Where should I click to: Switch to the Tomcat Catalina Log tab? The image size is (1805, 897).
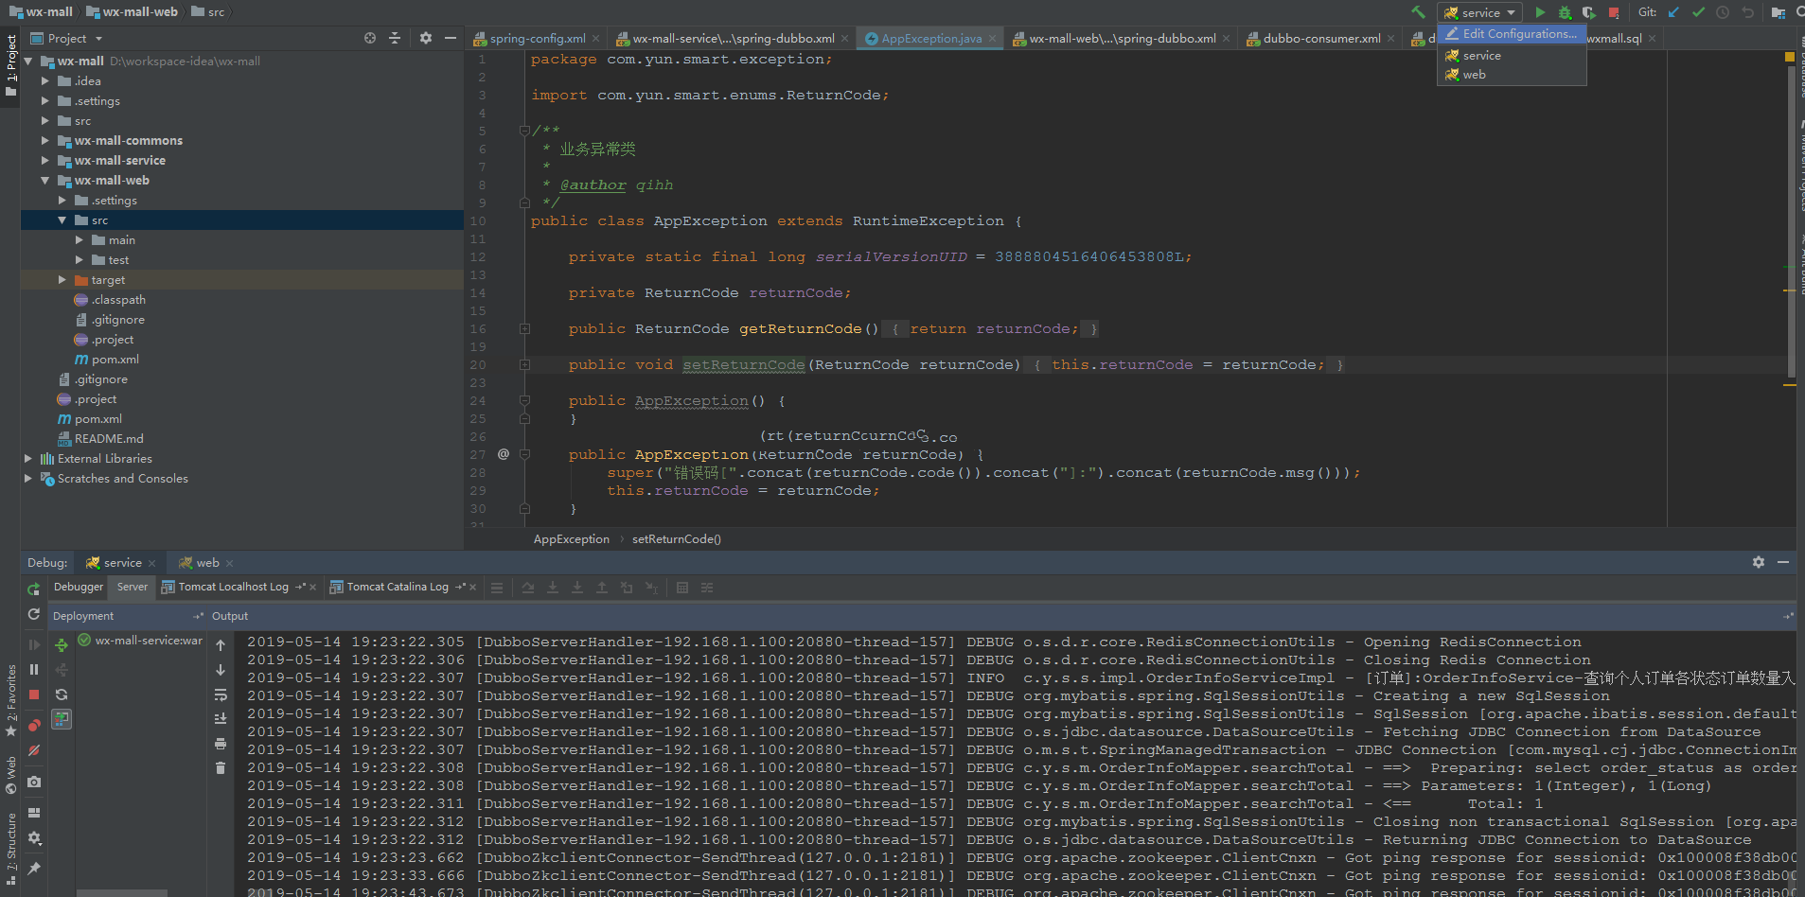pyautogui.click(x=398, y=587)
